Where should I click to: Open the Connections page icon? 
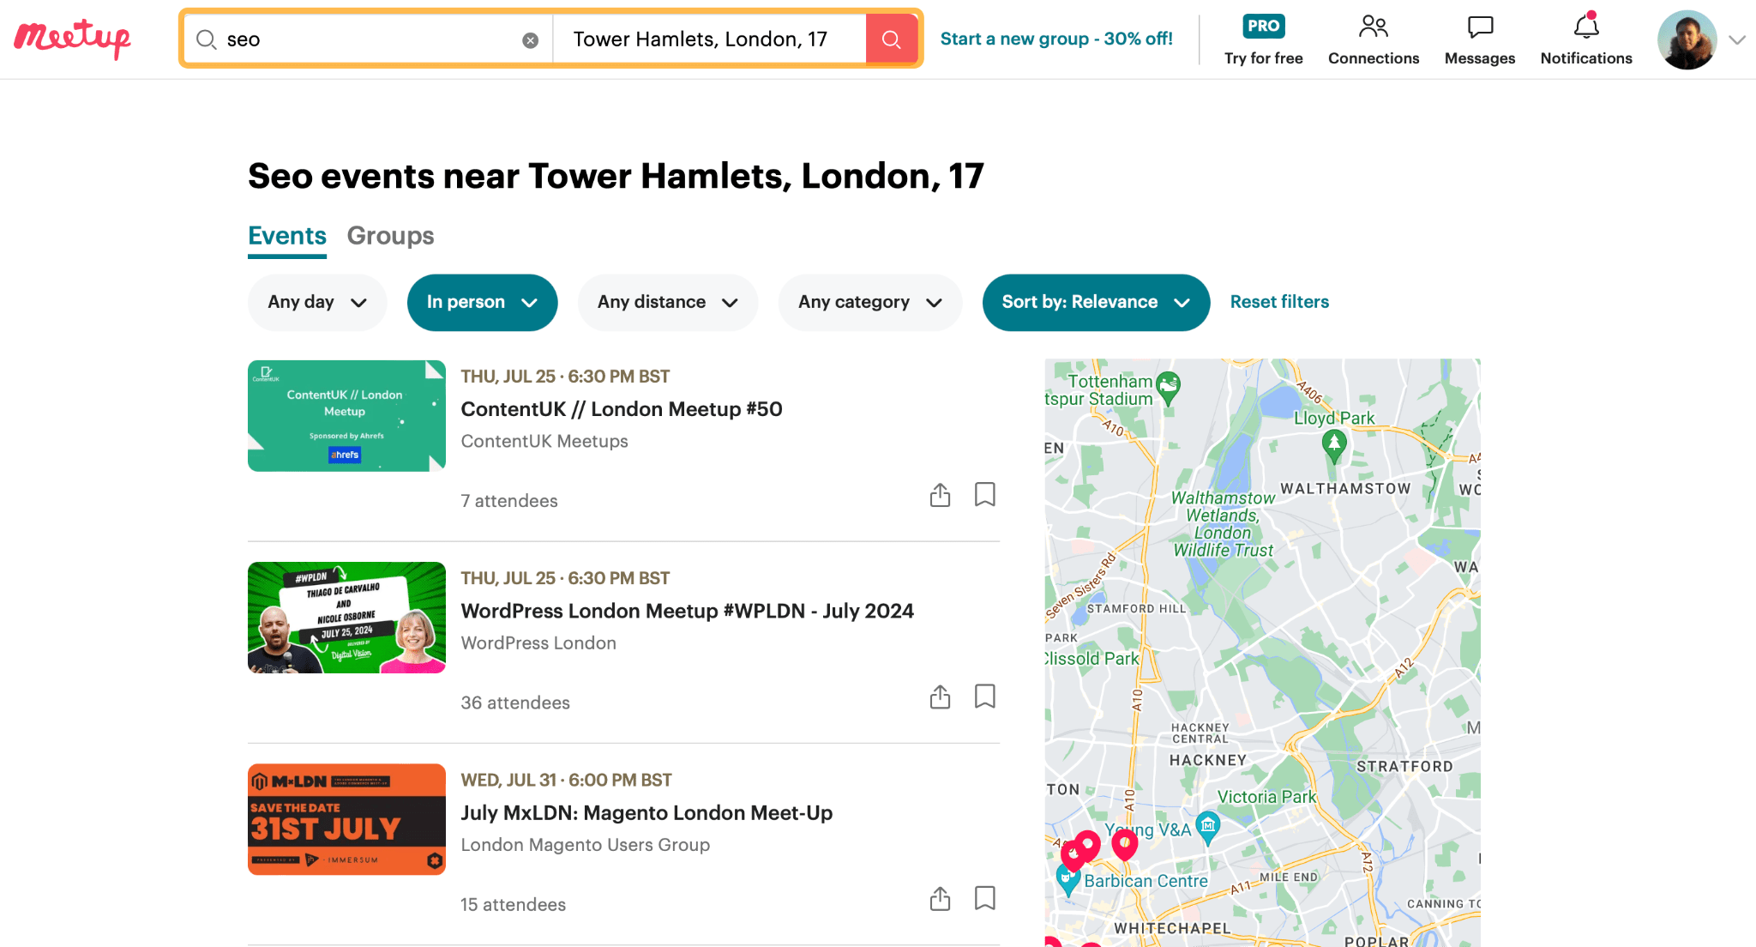pyautogui.click(x=1373, y=27)
